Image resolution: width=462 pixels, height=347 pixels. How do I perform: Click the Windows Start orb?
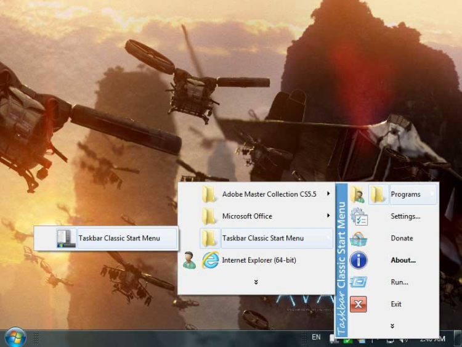15,338
